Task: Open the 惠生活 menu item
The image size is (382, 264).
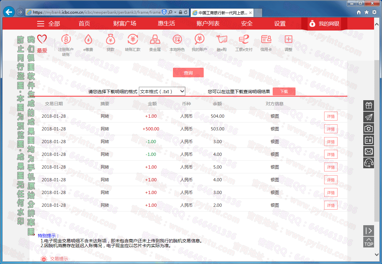Action: pos(166,24)
